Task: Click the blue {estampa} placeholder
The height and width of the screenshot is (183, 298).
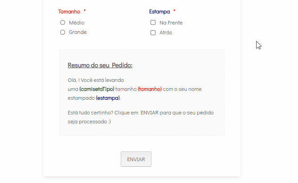Action: [108, 98]
